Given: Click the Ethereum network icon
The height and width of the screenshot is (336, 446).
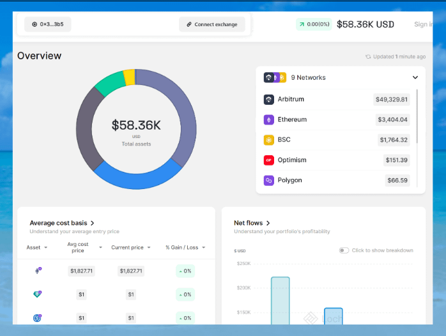Looking at the screenshot, I should [x=269, y=119].
